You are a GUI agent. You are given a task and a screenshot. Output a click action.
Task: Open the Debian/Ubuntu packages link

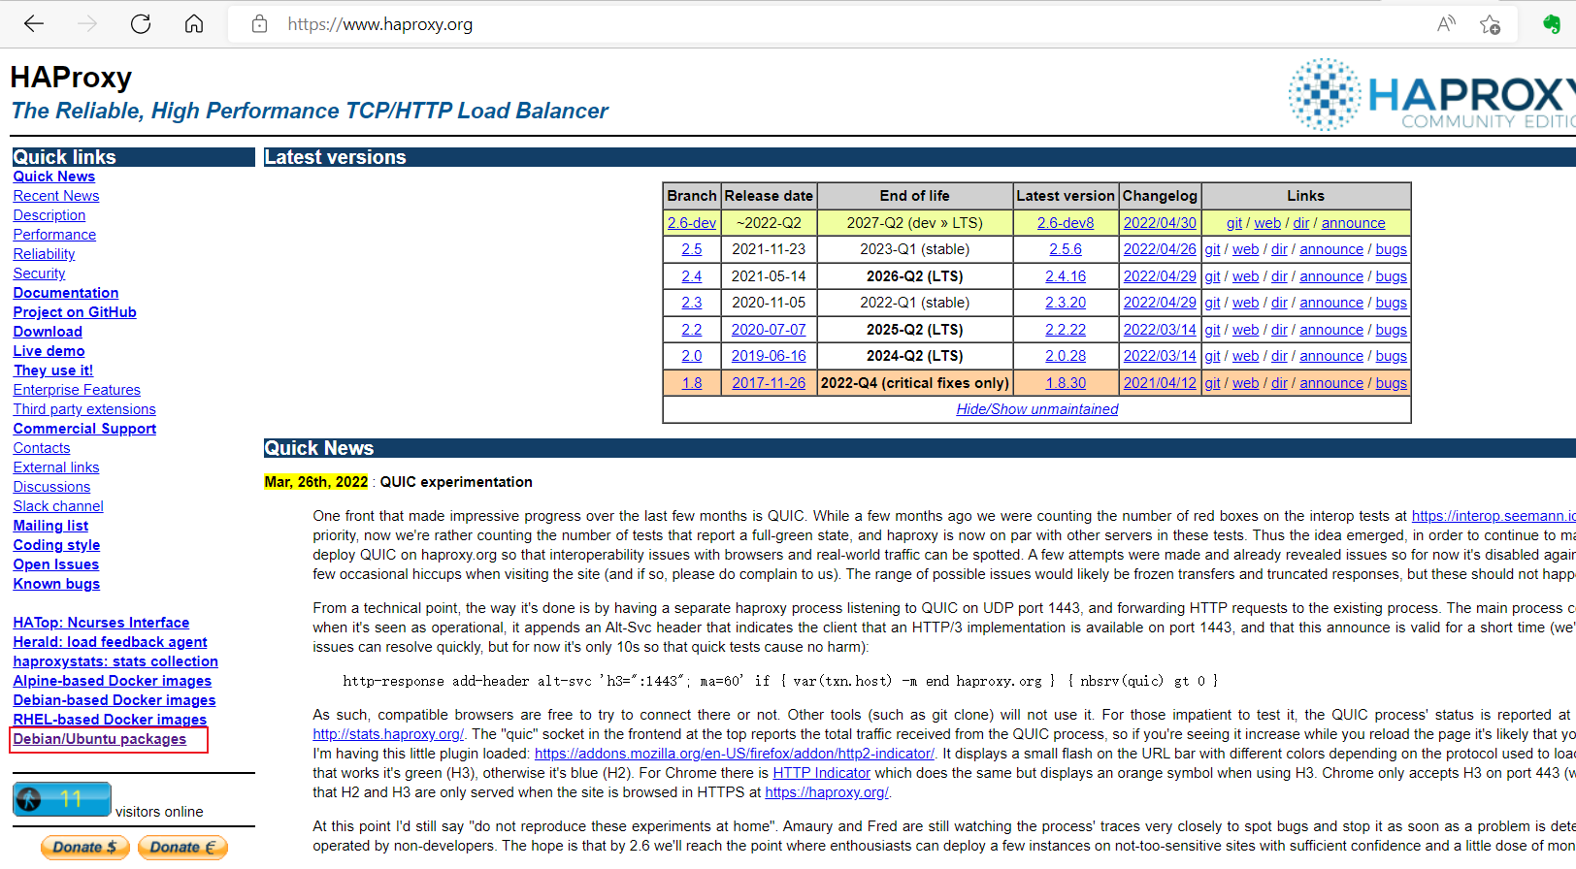[100, 739]
